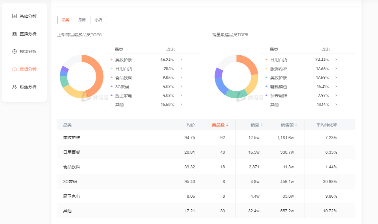Click purple dot beside 钟表配饰 legend

tap(267, 96)
